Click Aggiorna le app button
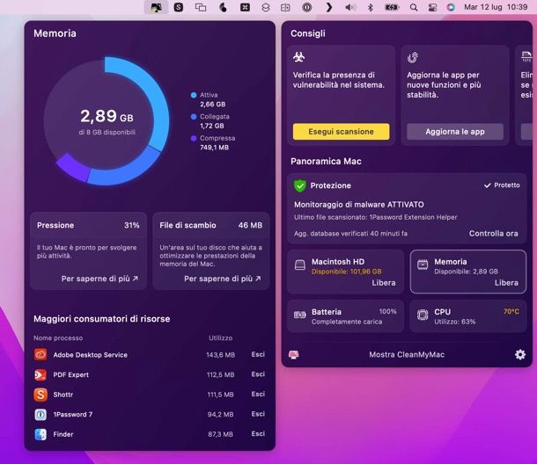Image resolution: width=537 pixels, height=464 pixels. coord(455,132)
